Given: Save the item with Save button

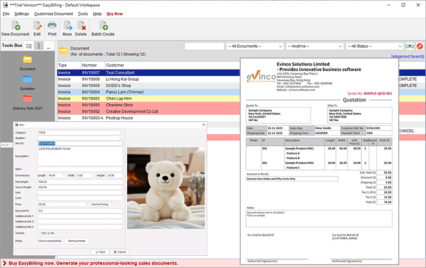Looking at the screenshot, I should pos(100,252).
